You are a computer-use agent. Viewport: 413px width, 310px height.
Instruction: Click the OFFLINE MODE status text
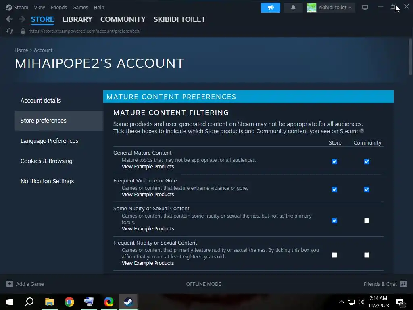point(204,284)
